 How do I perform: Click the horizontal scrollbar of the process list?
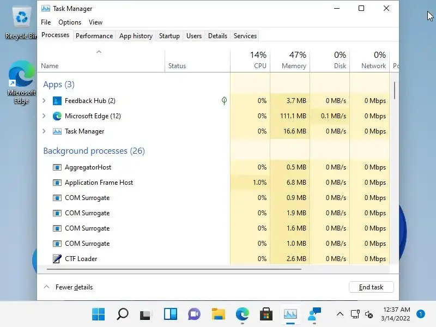[174, 269]
